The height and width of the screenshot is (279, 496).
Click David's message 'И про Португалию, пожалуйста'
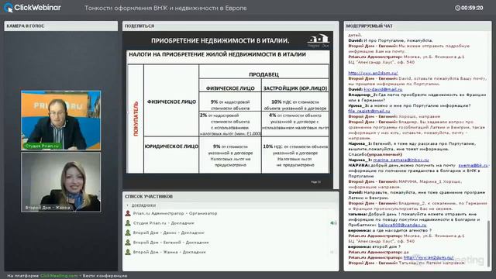click(x=391, y=40)
